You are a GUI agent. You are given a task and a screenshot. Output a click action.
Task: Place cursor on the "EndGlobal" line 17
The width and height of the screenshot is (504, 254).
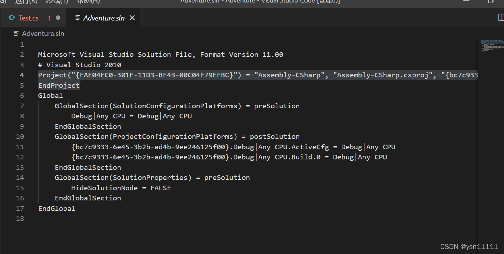[57, 209]
